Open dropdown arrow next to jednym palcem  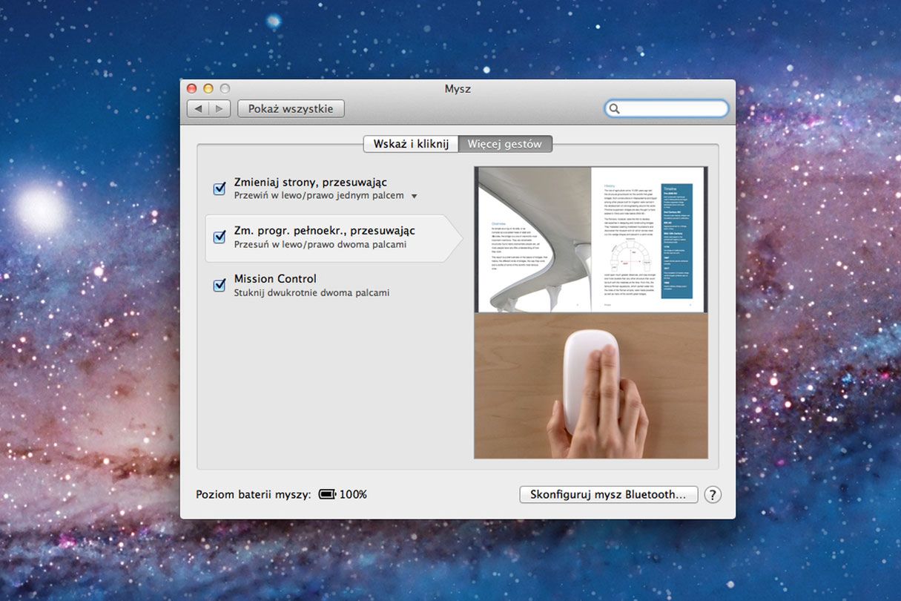pos(415,197)
